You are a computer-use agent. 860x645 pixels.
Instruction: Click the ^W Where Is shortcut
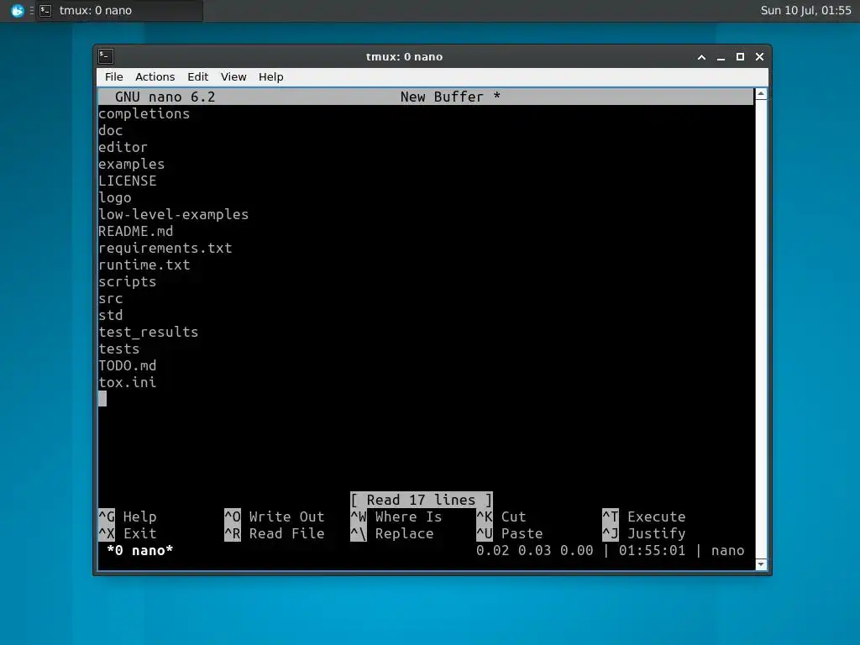click(396, 517)
